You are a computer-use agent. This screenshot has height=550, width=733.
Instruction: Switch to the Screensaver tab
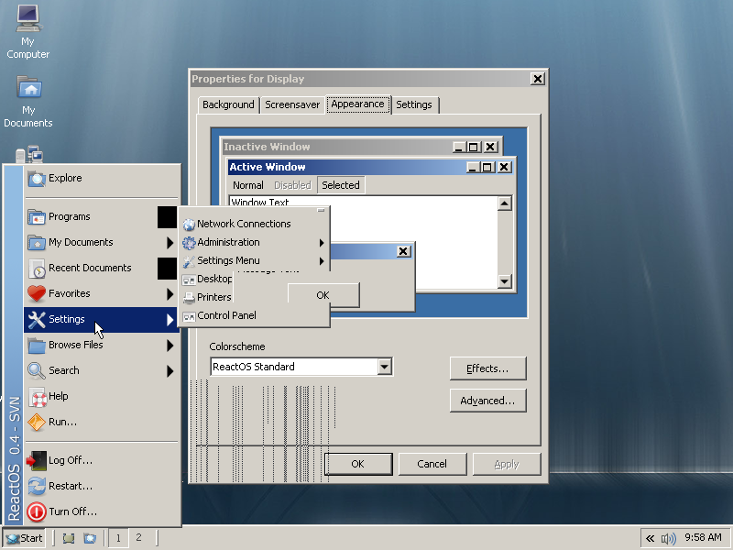(292, 104)
